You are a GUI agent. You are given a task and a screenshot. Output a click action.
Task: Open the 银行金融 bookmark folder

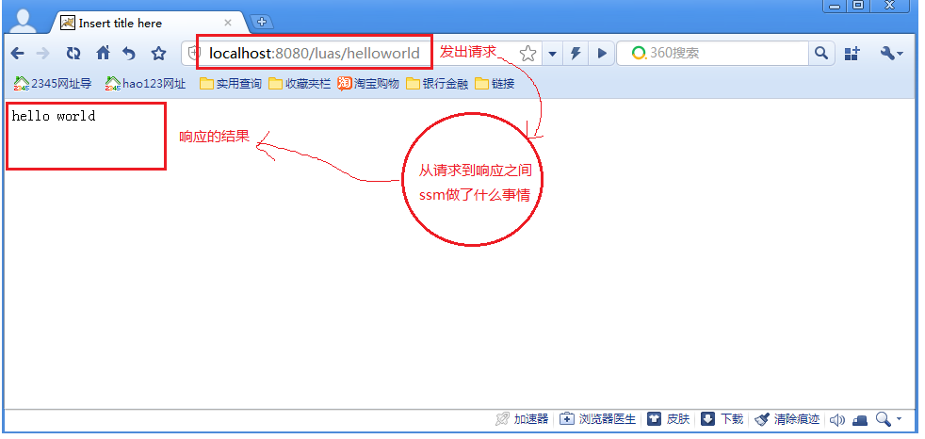(x=437, y=84)
